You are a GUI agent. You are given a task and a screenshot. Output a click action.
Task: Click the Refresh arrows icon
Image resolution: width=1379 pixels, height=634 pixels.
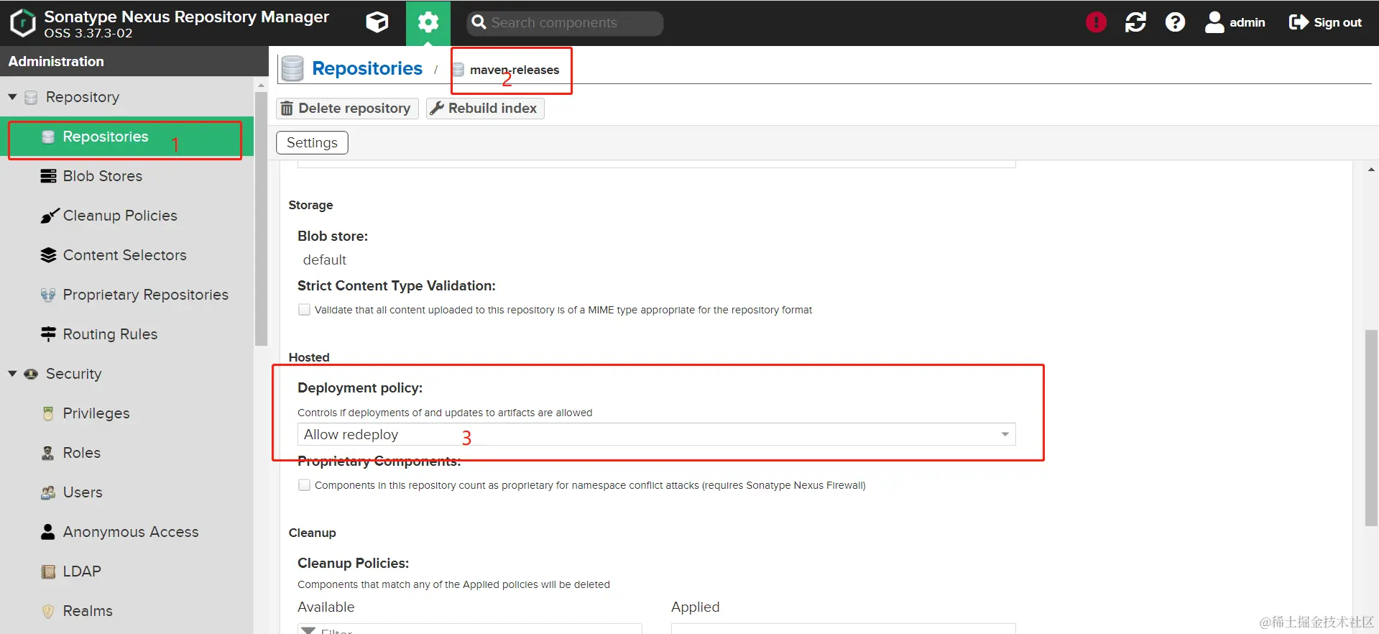tap(1135, 22)
